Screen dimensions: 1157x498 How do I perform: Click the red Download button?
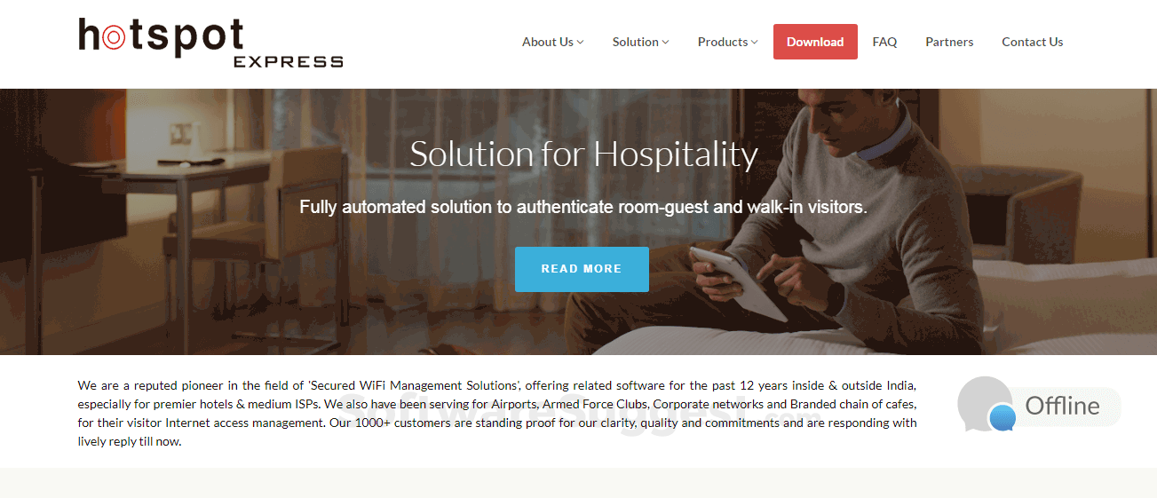(x=815, y=42)
